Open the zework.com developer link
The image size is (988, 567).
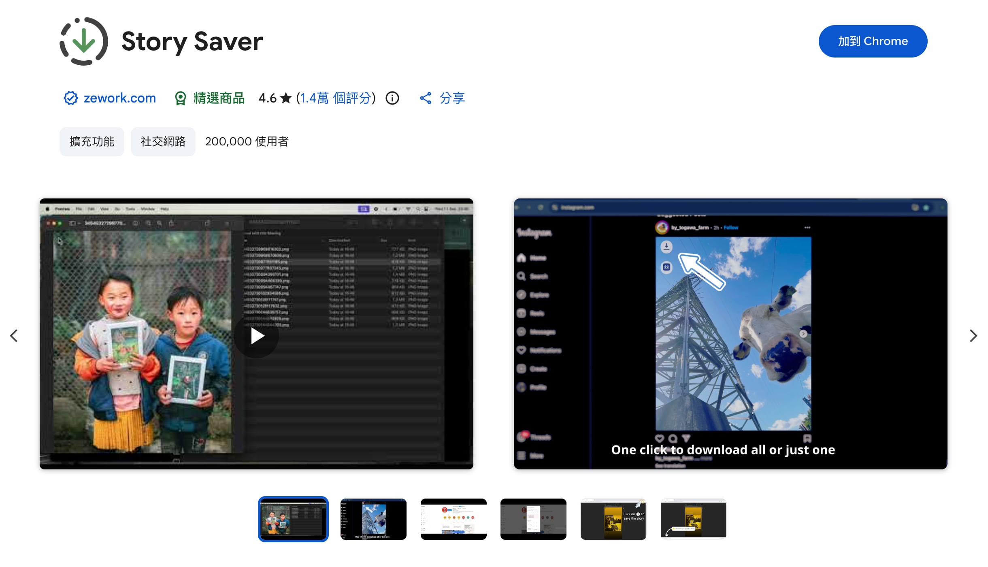tap(119, 98)
